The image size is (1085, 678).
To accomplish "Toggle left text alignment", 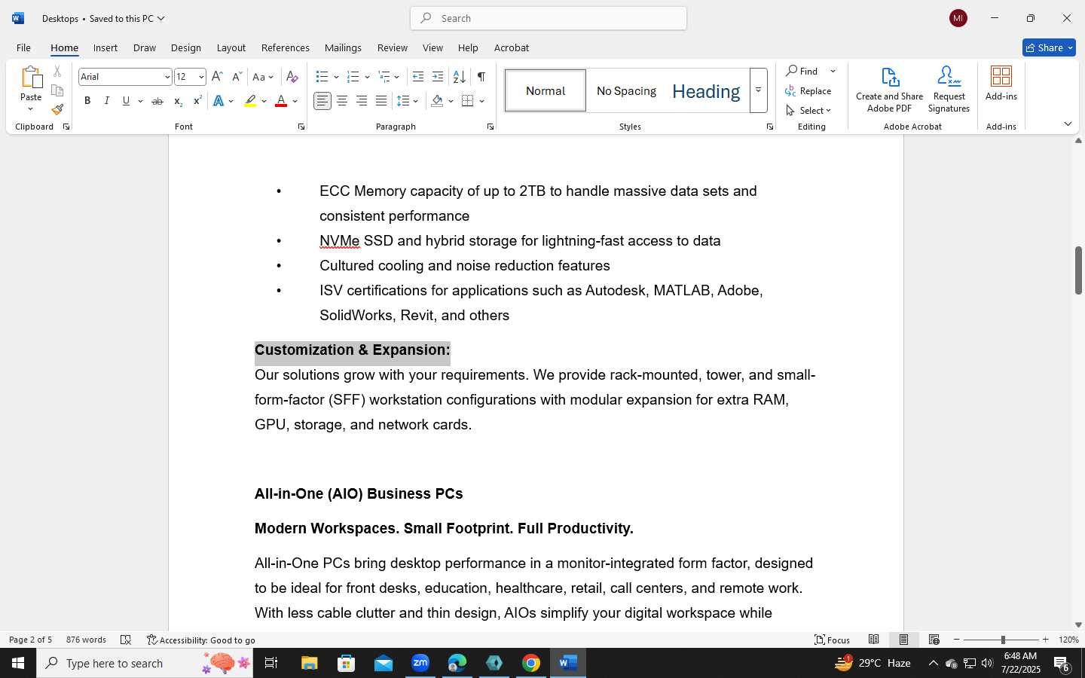I will tap(322, 101).
